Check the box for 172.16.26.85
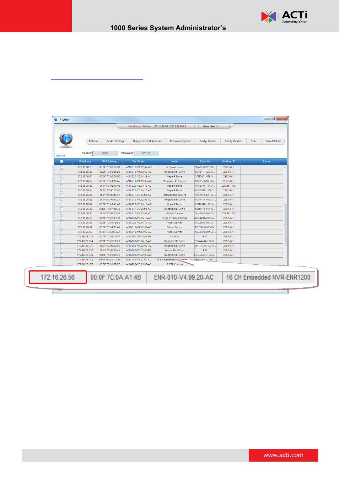 [61, 195]
